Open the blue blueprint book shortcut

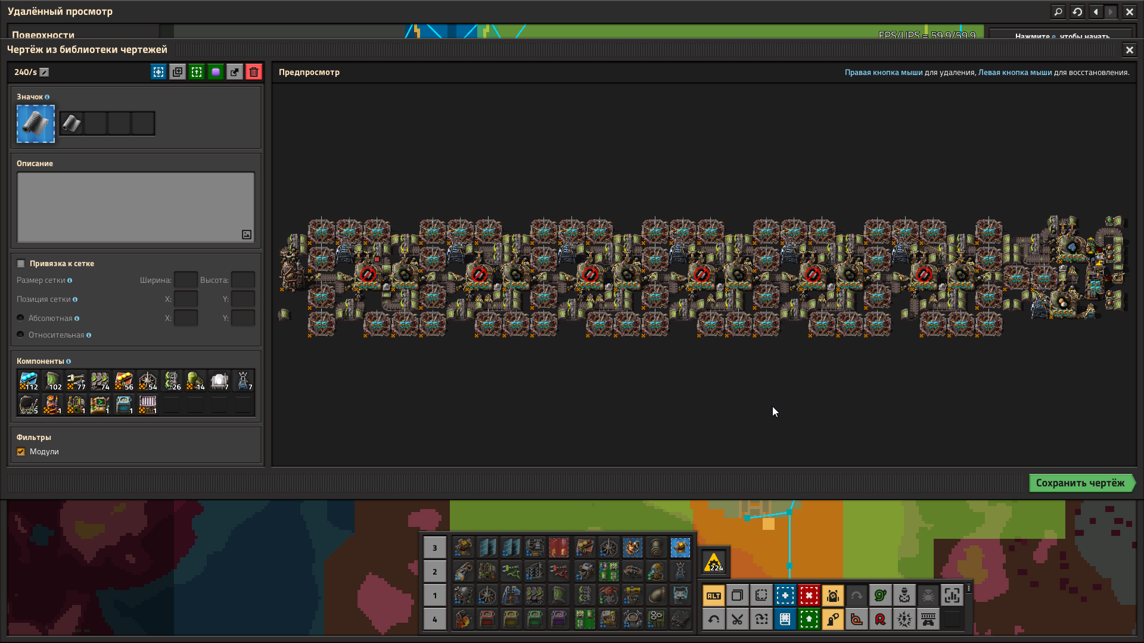pyautogui.click(x=785, y=619)
